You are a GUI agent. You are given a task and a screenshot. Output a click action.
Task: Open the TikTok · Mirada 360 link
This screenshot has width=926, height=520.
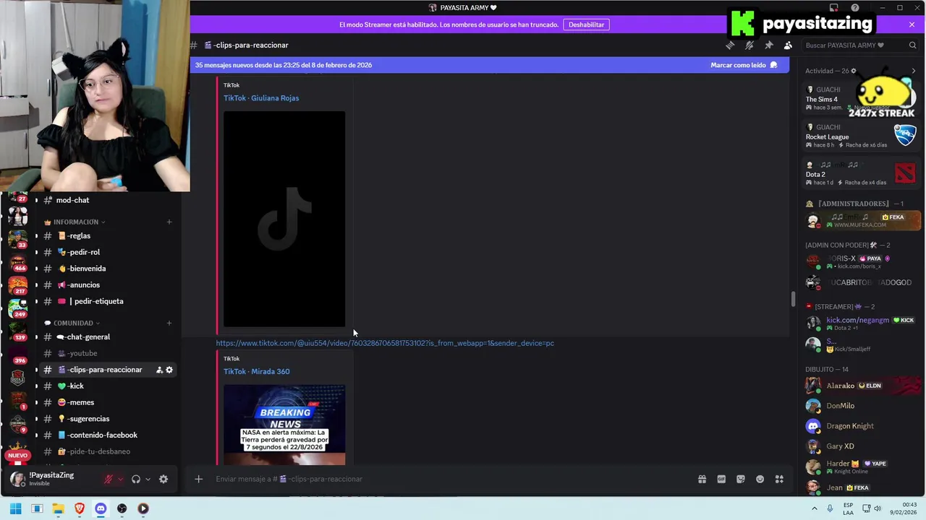pyautogui.click(x=256, y=371)
